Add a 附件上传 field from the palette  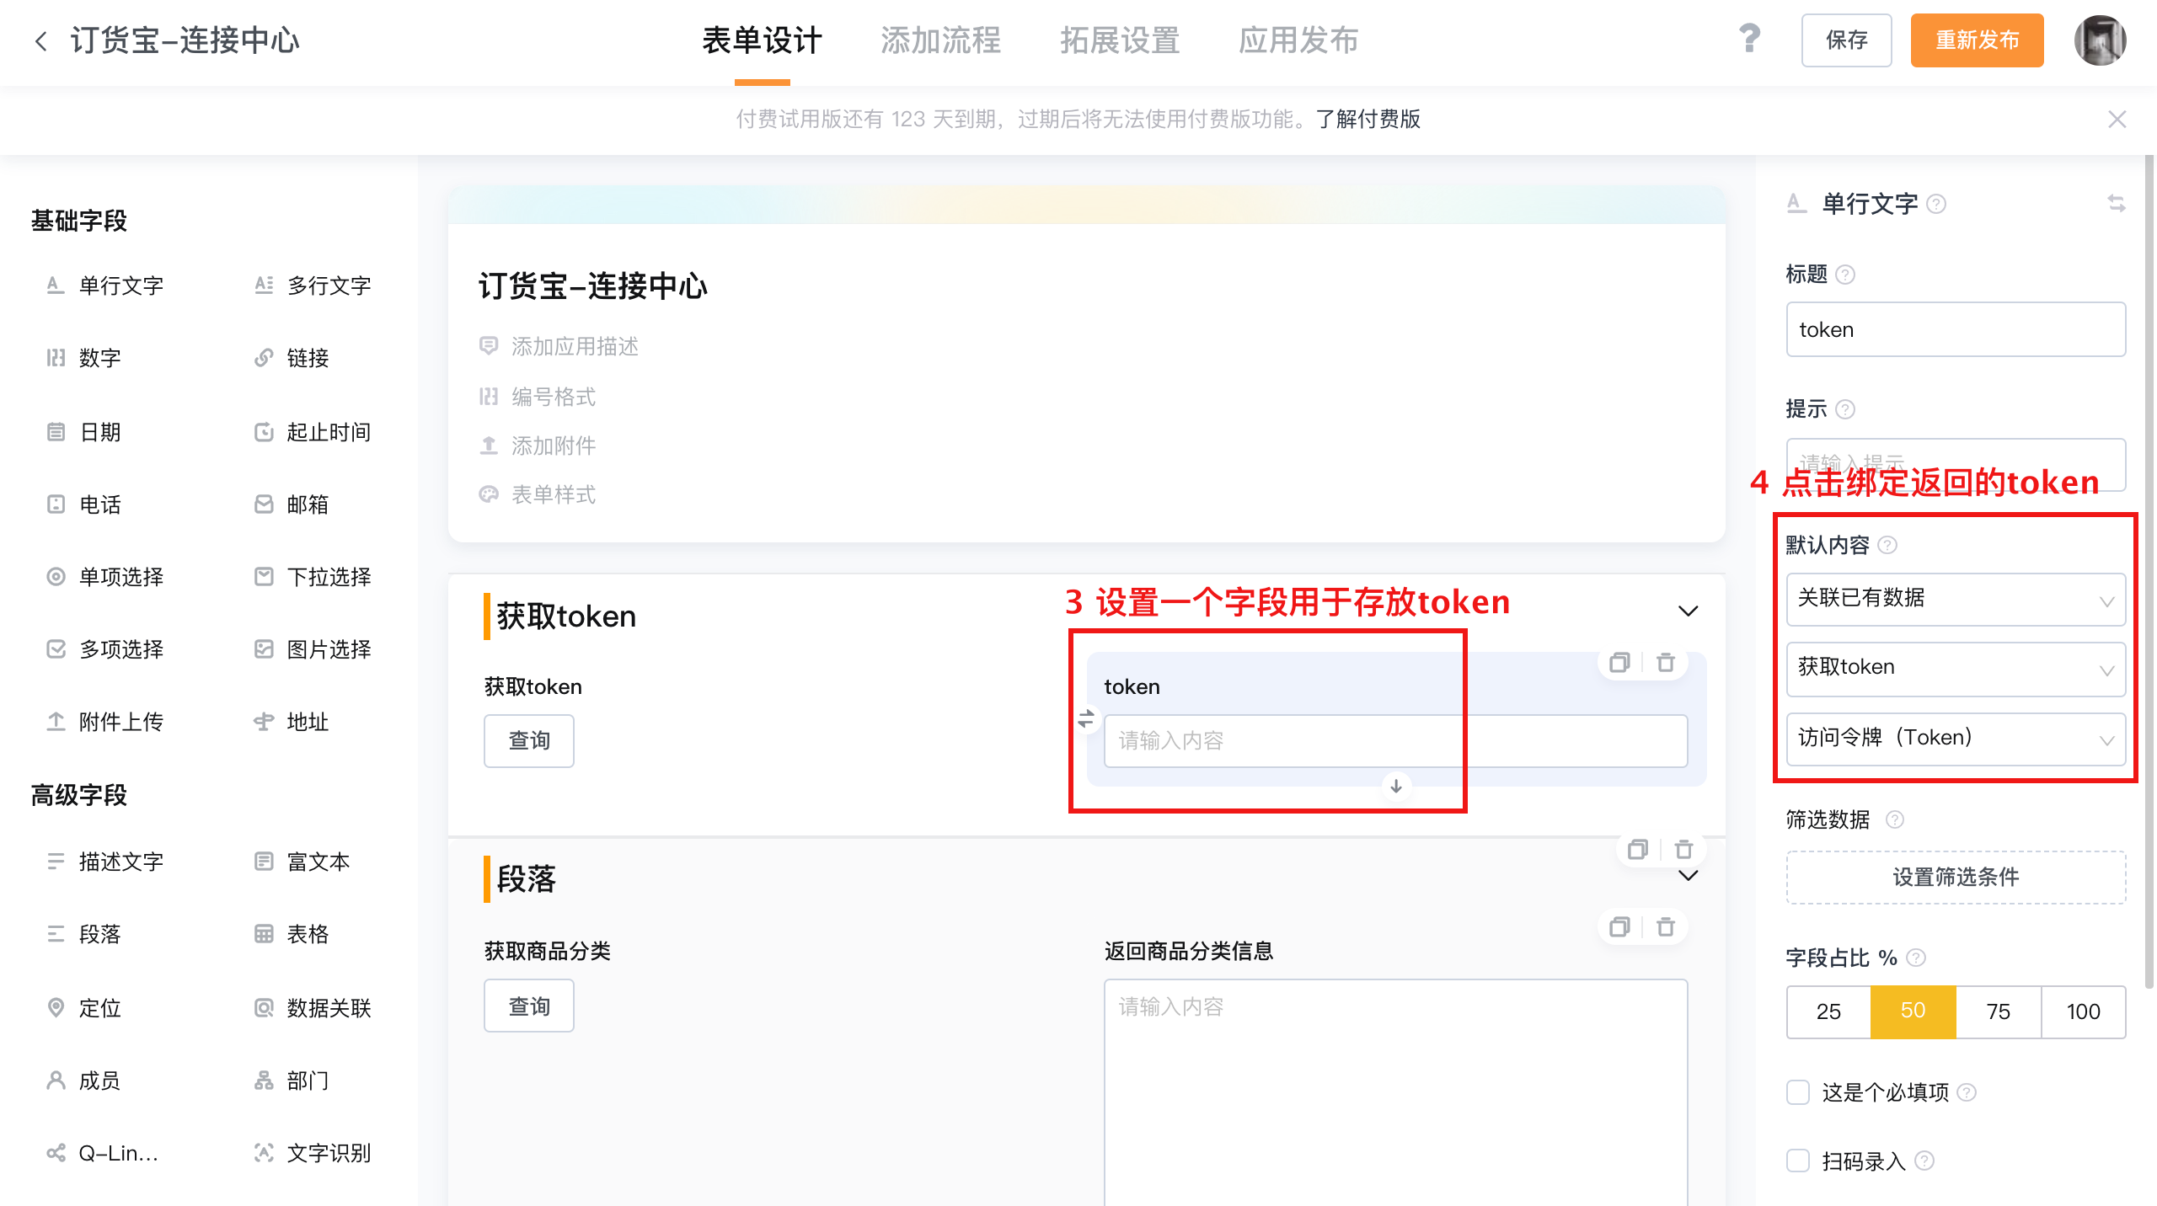(x=105, y=722)
